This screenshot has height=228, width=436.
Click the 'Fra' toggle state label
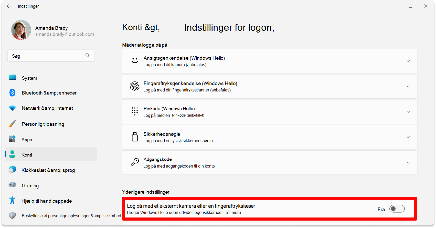click(x=381, y=209)
